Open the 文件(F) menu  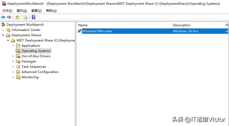7,11
